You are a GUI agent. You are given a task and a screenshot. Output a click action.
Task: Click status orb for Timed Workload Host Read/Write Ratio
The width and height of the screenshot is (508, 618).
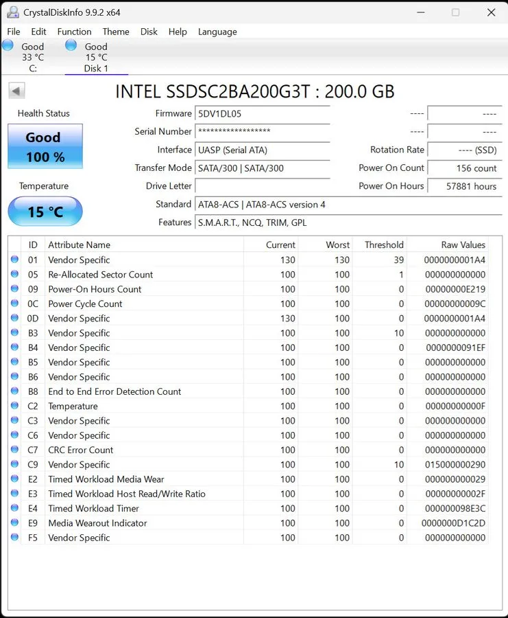(14, 493)
